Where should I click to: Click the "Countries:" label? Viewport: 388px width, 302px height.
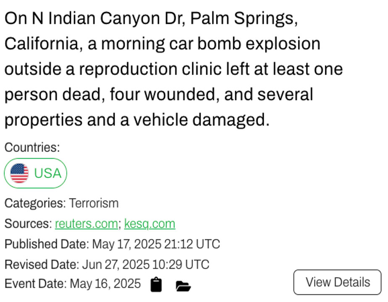[32, 147]
